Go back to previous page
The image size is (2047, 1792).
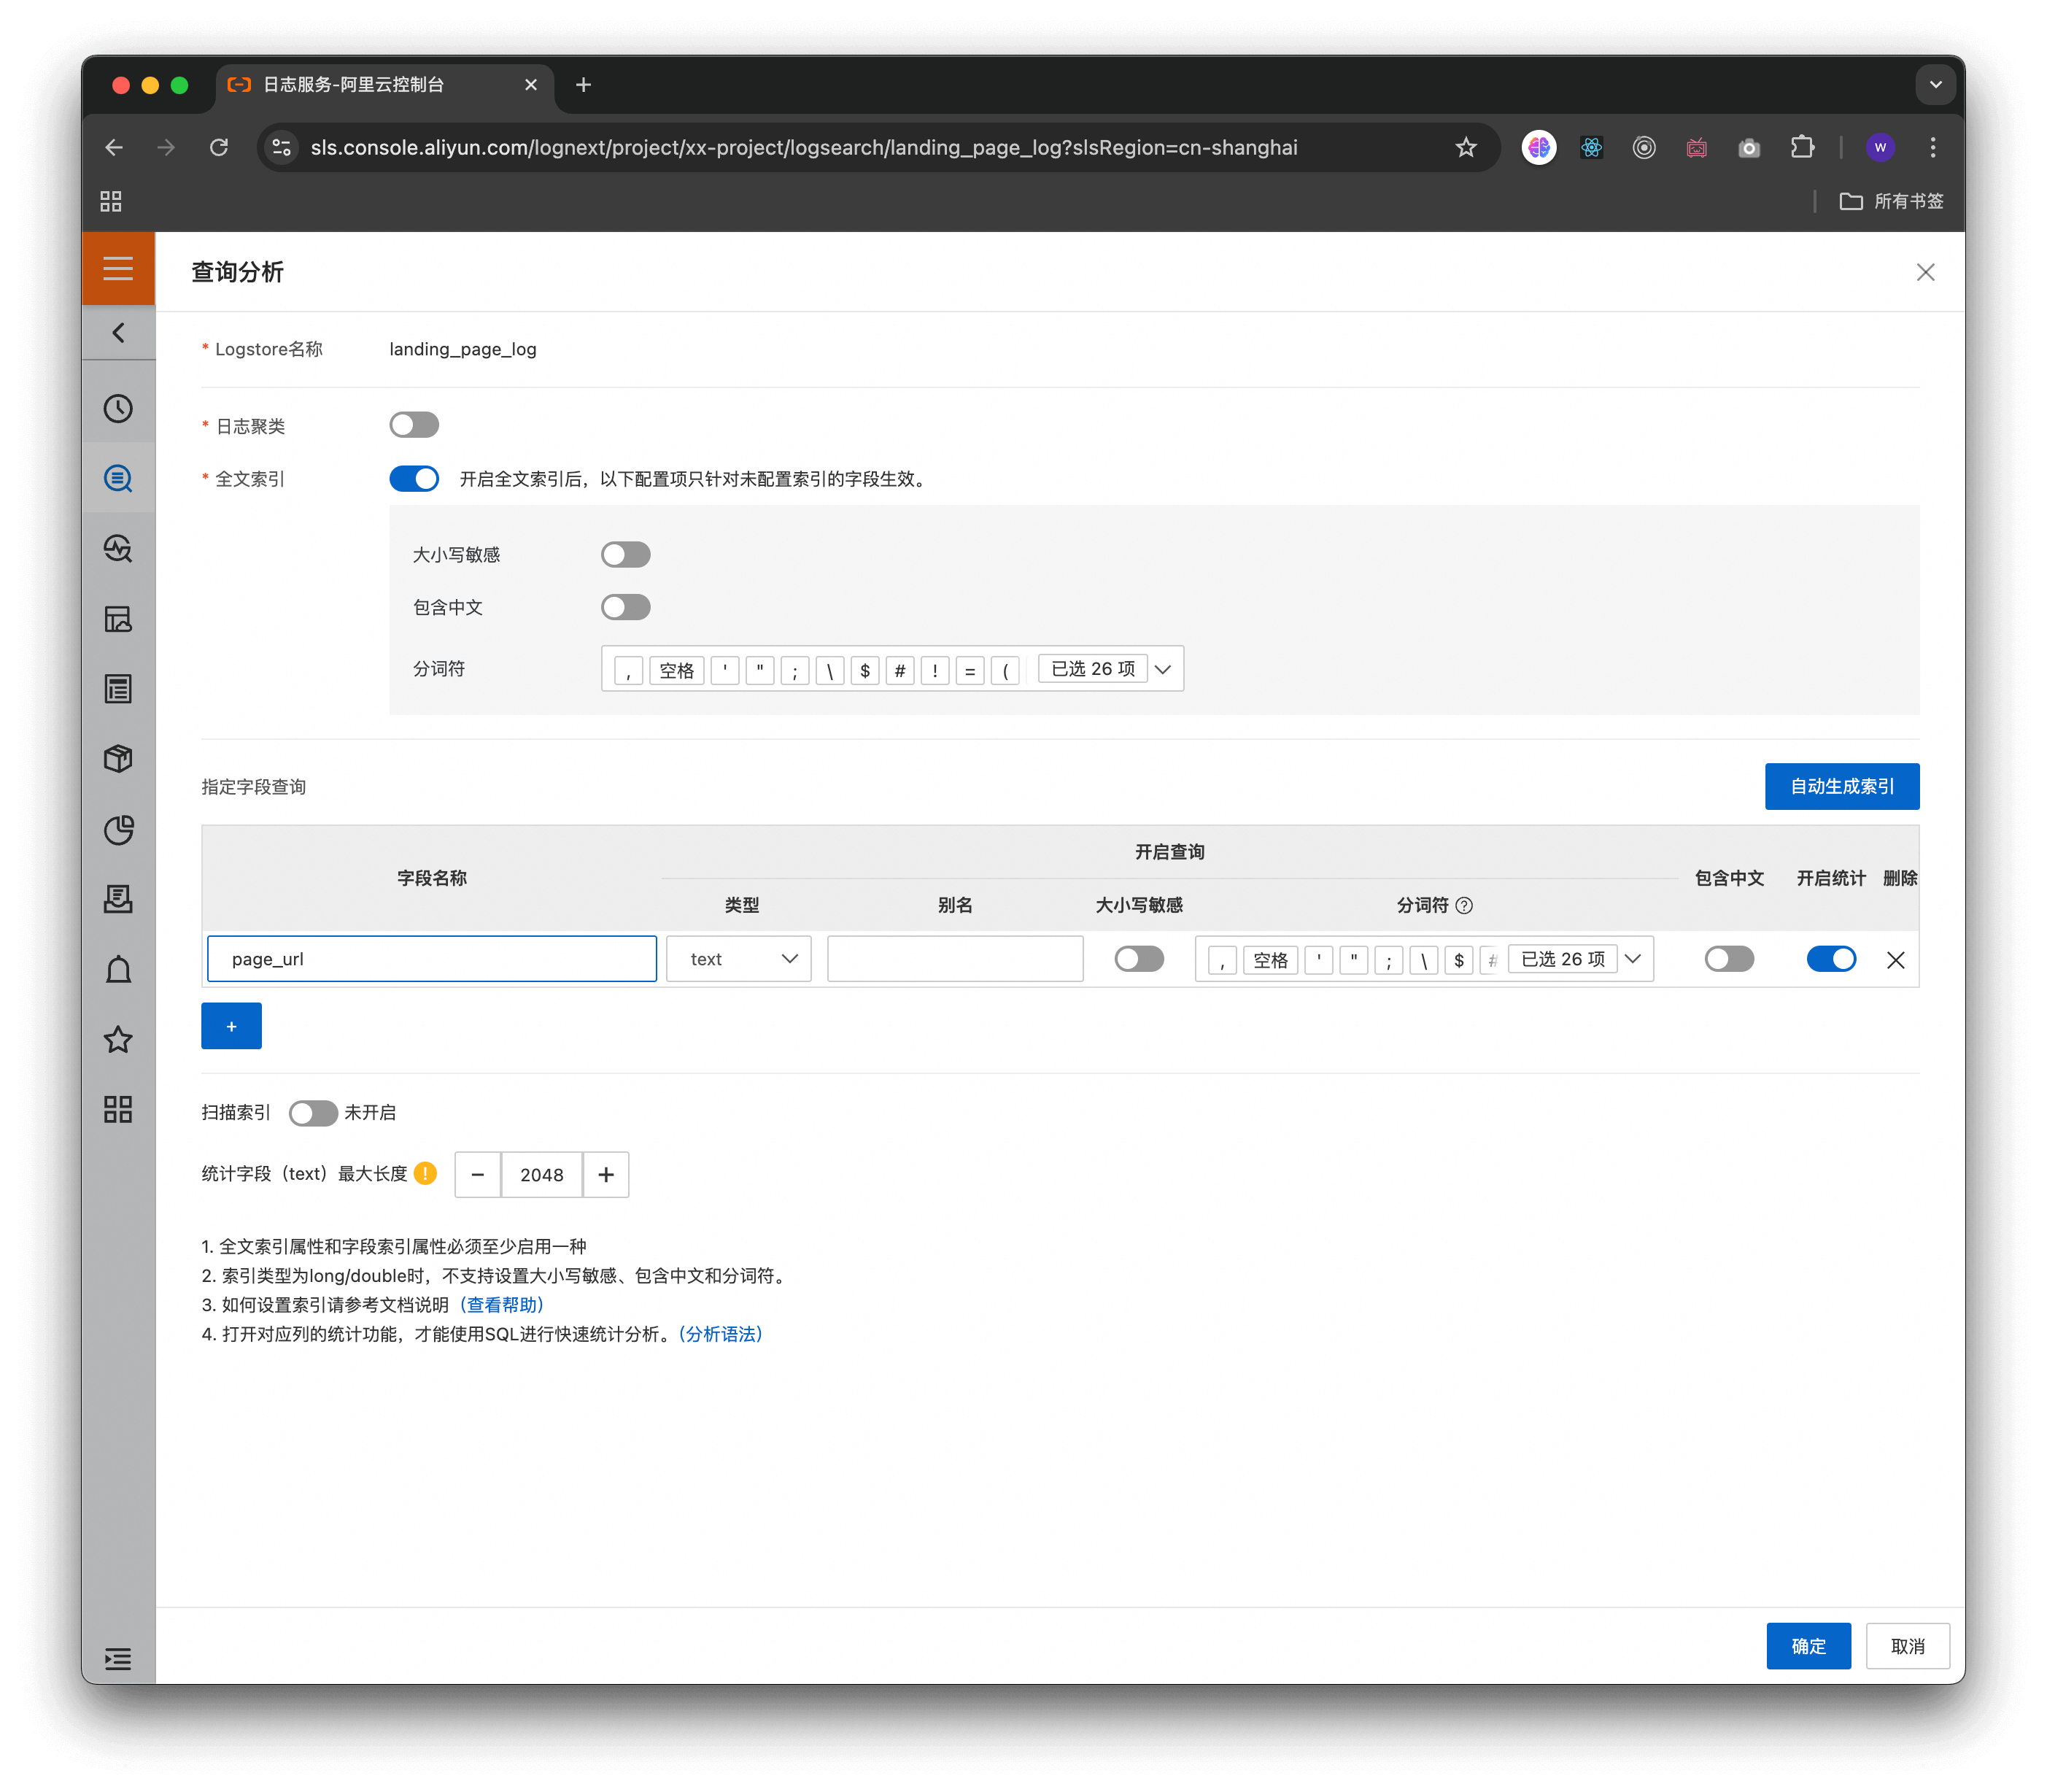pyautogui.click(x=114, y=148)
